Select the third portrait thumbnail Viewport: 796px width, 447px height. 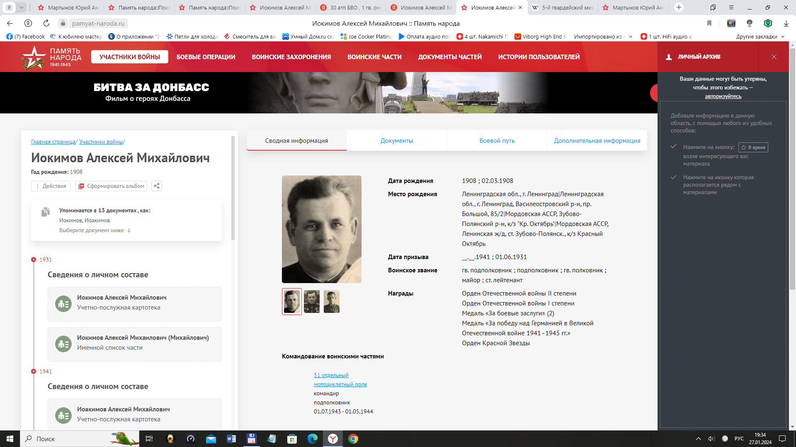[332, 301]
